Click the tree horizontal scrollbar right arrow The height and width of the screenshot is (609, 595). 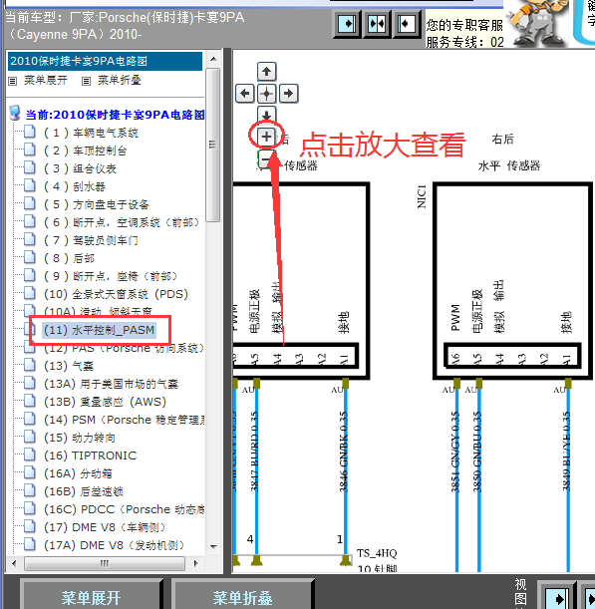195,563
